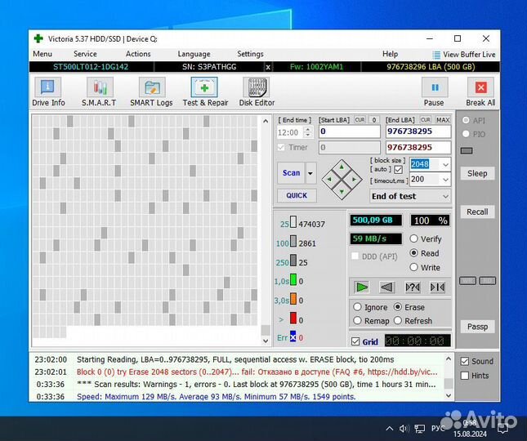Click the right arrow of the diamond navigator

[354, 180]
